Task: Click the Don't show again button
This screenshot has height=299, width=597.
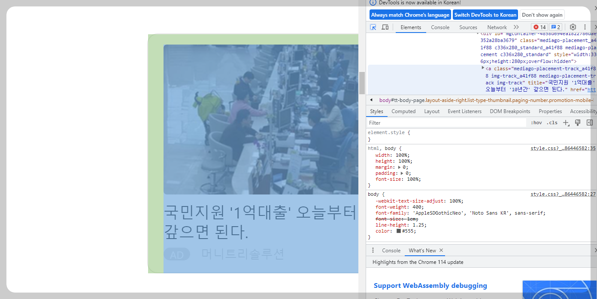Action: click(x=542, y=15)
